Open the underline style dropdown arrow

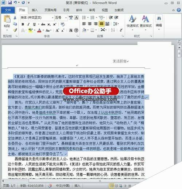(38, 24)
